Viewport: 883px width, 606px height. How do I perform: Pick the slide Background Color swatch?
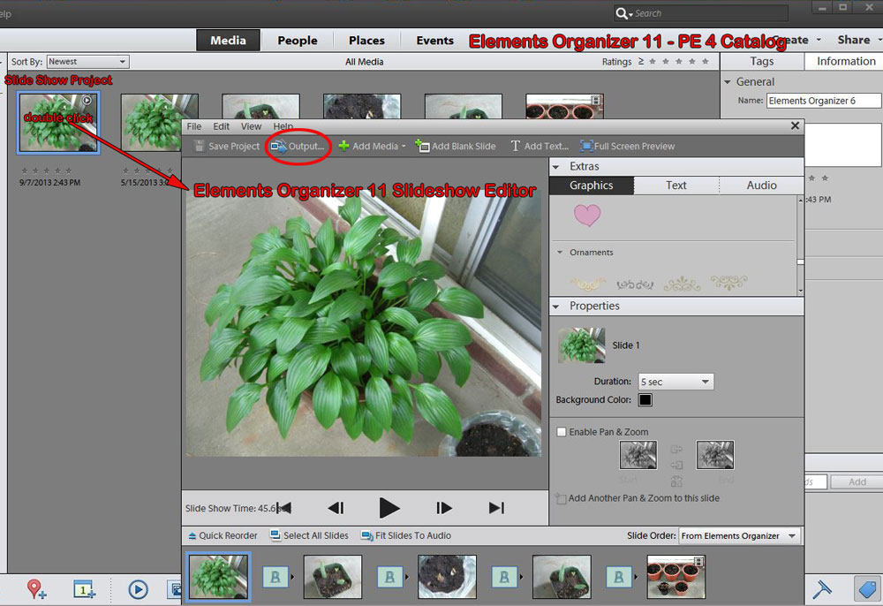(645, 400)
